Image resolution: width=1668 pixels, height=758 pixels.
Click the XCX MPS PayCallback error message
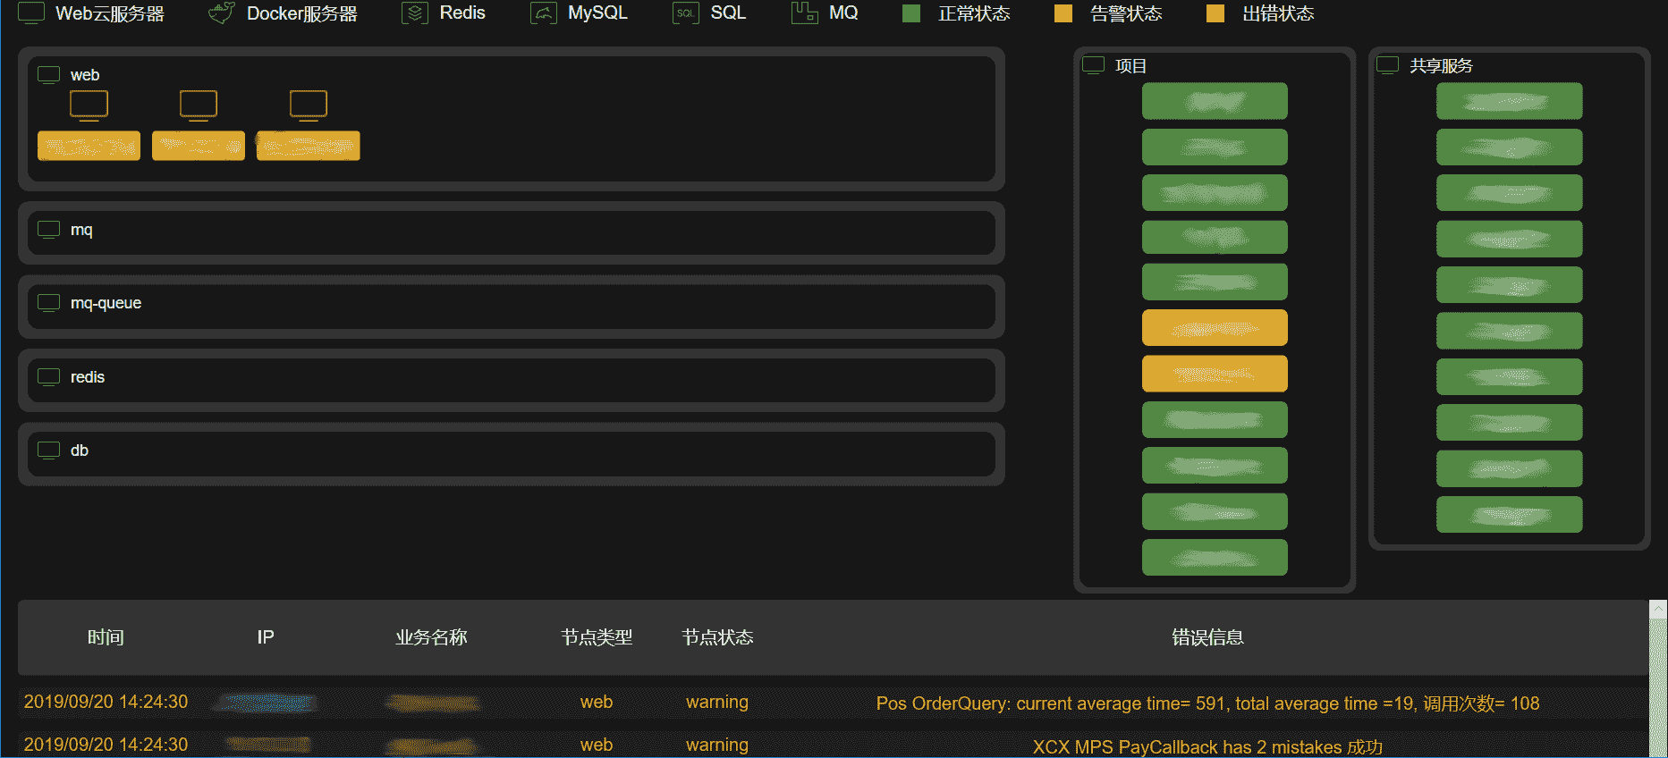(x=1208, y=747)
